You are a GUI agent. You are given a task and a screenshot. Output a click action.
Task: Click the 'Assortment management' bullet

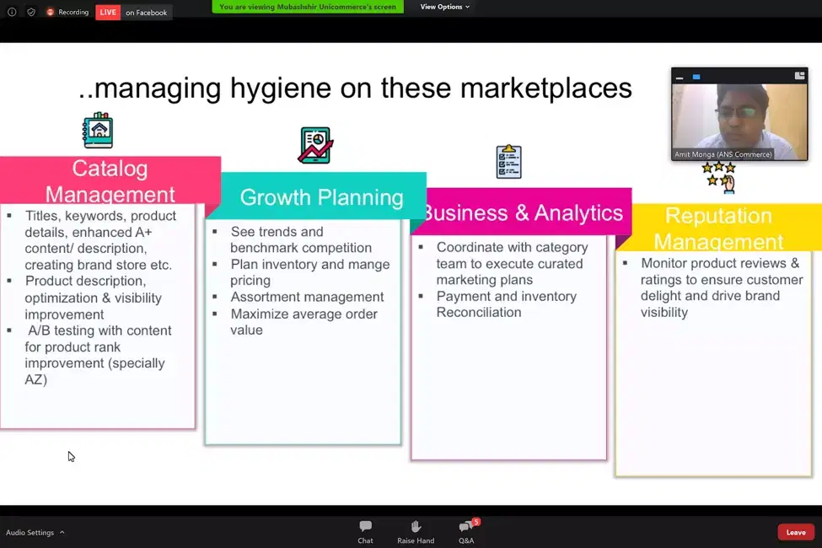307,297
